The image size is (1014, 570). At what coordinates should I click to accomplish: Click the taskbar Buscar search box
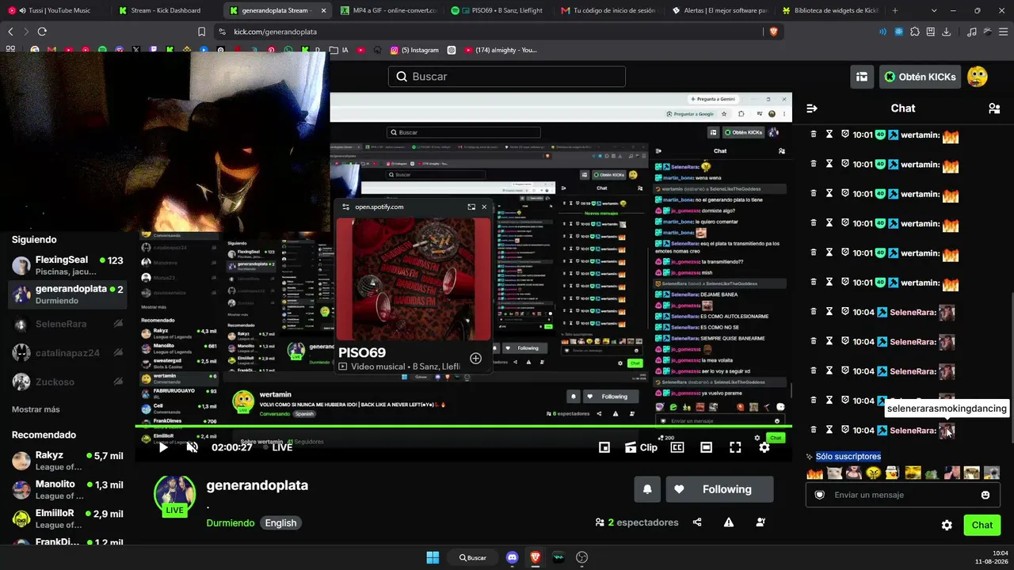point(473,557)
